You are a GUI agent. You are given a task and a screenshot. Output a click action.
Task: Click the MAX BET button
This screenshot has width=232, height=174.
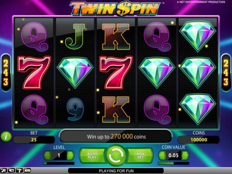tap(140, 155)
